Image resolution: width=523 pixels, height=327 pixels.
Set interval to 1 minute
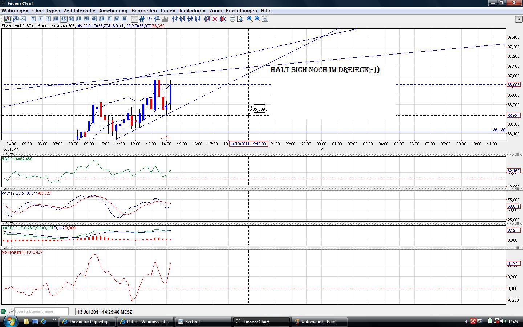(x=41, y=19)
